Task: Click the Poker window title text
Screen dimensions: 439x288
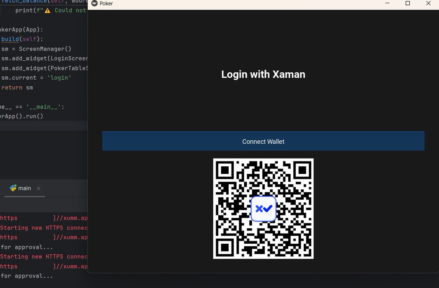Action: point(106,4)
